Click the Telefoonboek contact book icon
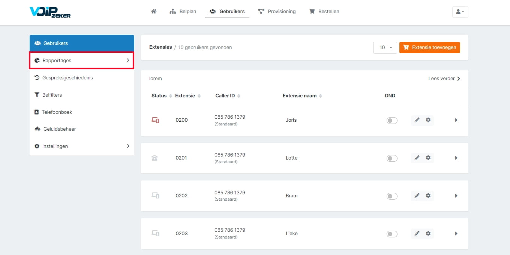This screenshot has width=510, height=255. (37, 112)
